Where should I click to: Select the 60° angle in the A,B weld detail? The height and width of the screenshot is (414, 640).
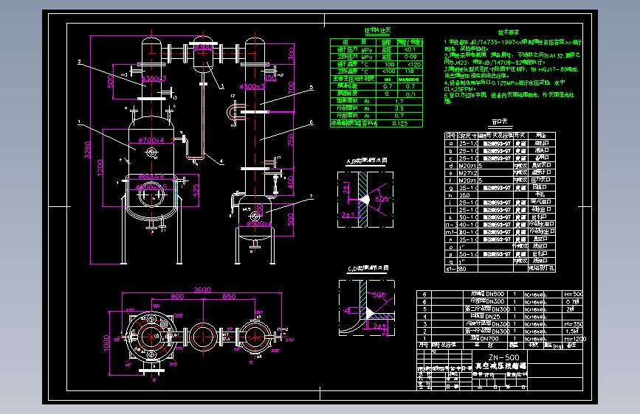(382, 199)
